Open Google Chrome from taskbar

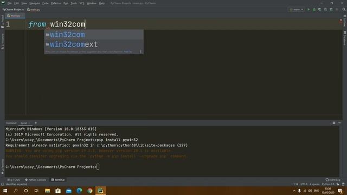tap(90, 191)
